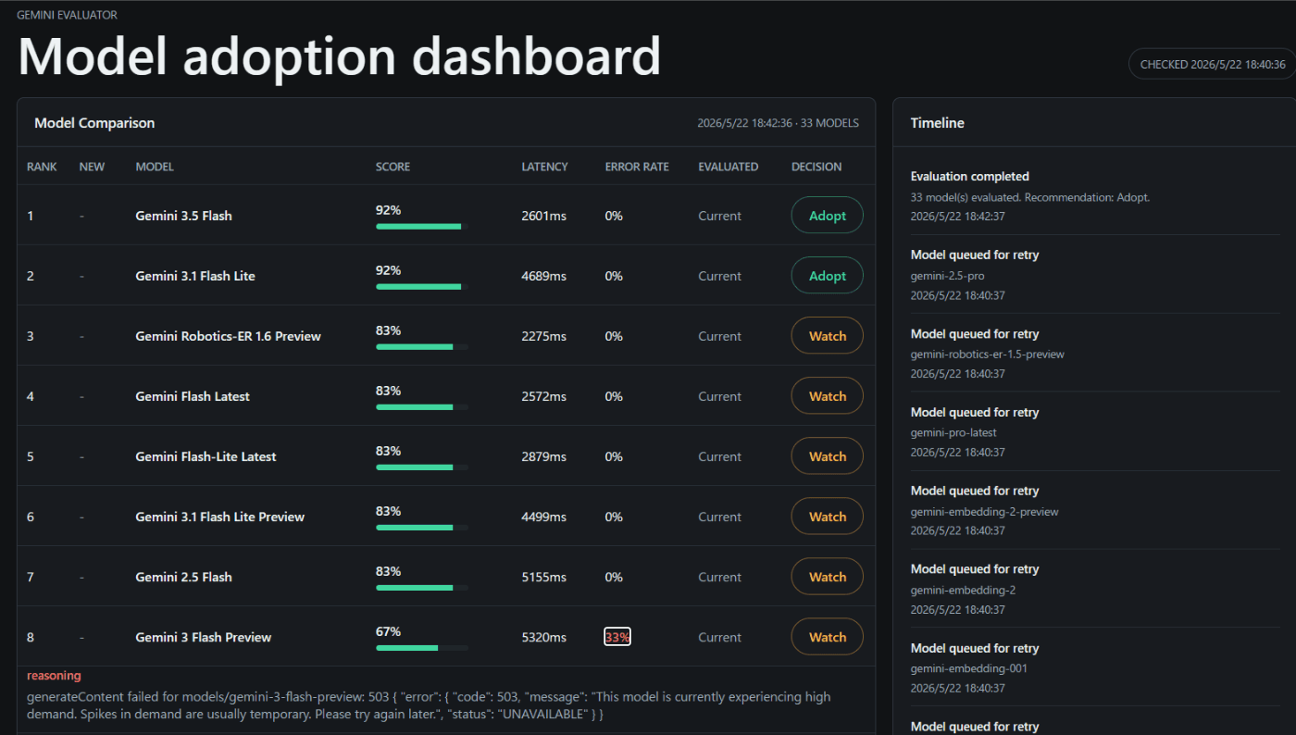The image size is (1296, 735).
Task: Click the gemini-2.5-pro retry entry in Timeline
Action: (x=1095, y=275)
